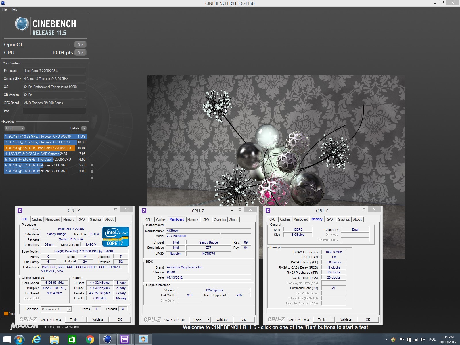Open the clock showing 6:34 PM
The height and width of the screenshot is (345, 460).
pos(448,340)
